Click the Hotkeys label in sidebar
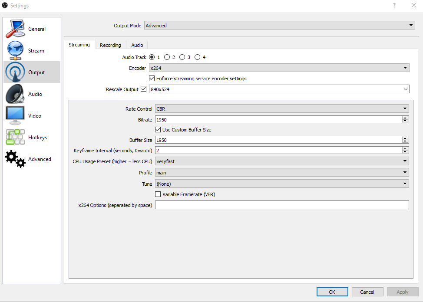 pyautogui.click(x=37, y=138)
